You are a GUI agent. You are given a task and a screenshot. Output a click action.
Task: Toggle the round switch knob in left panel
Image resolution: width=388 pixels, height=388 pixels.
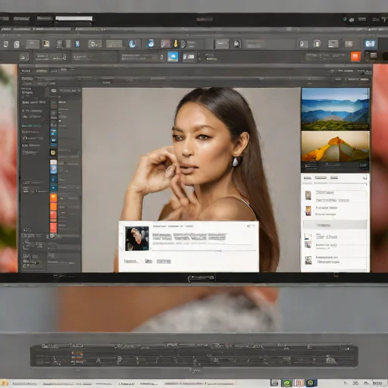[52, 236]
